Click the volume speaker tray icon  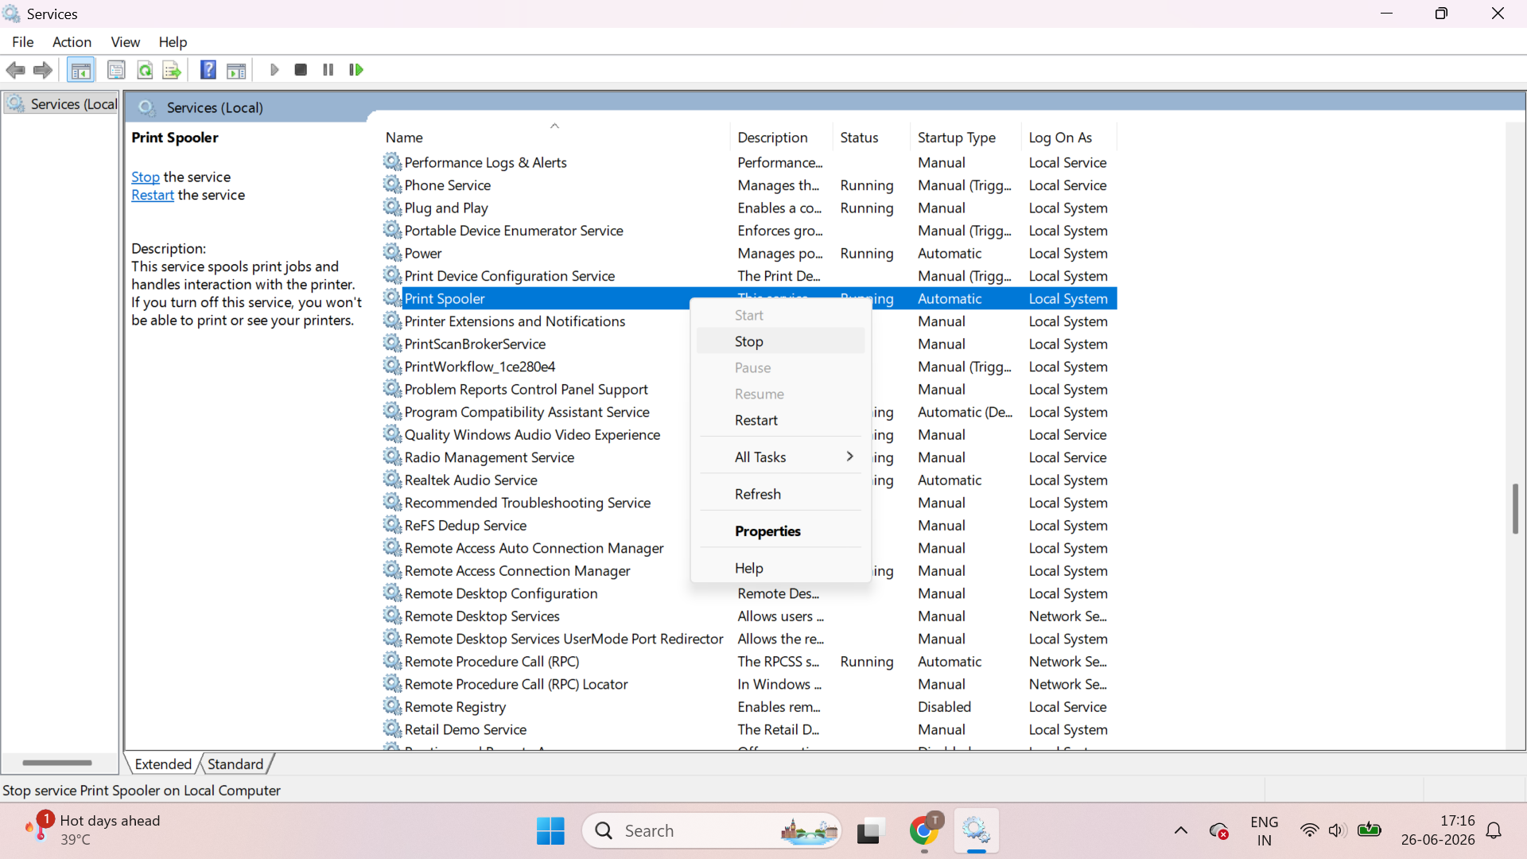(1336, 830)
